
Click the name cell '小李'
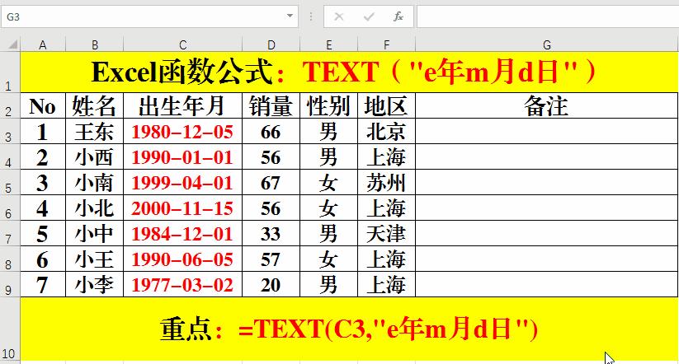94,284
